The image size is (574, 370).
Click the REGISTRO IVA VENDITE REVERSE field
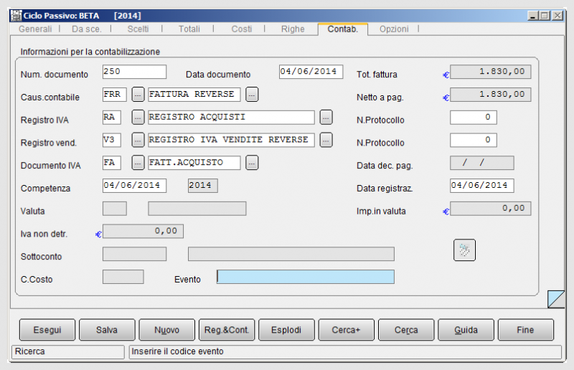click(x=231, y=140)
